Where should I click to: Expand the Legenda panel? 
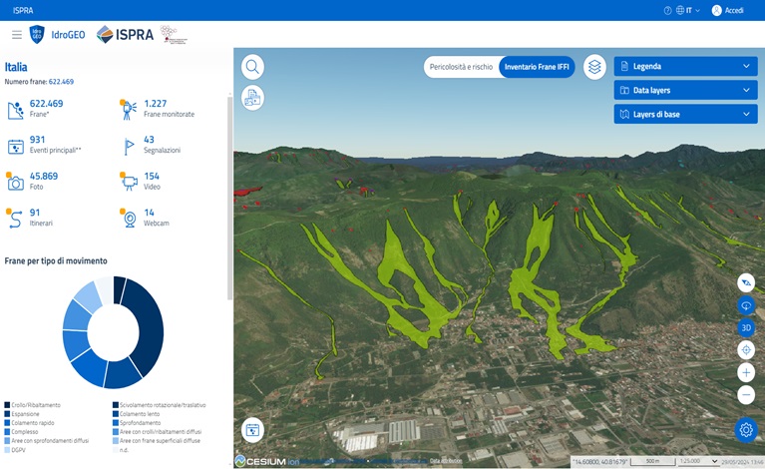[685, 67]
